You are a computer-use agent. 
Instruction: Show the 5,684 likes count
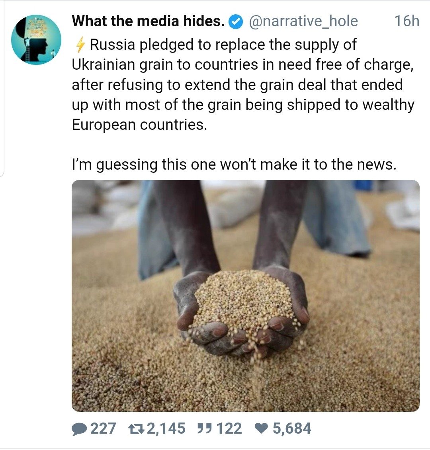(x=292, y=429)
